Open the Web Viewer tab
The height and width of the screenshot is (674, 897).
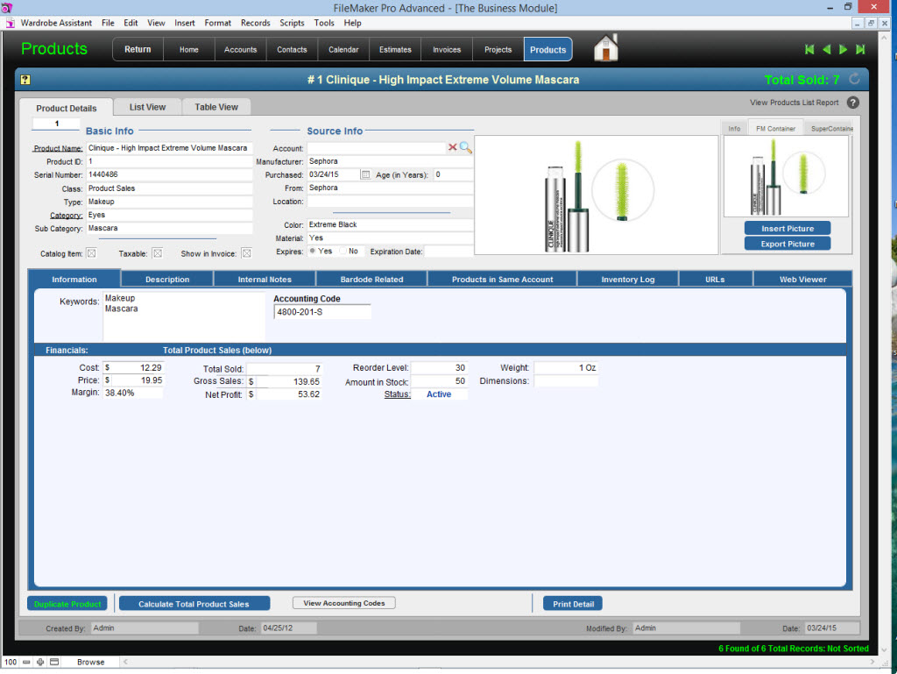[802, 280]
